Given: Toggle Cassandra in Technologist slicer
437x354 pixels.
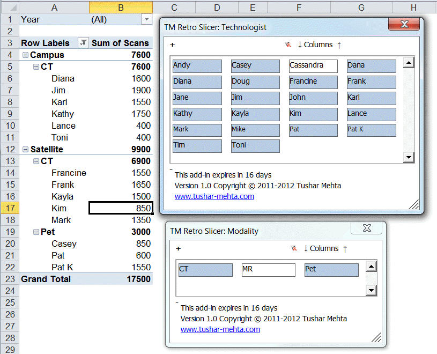Looking at the screenshot, I should (313, 66).
